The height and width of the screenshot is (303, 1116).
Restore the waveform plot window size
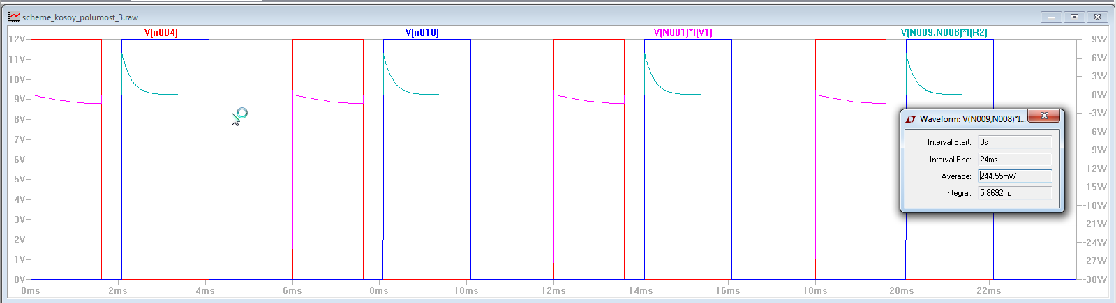click(1074, 17)
